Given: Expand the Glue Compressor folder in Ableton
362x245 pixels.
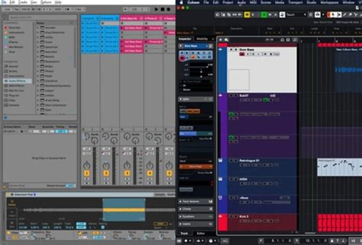Looking at the screenshot, I should pos(38,105).
